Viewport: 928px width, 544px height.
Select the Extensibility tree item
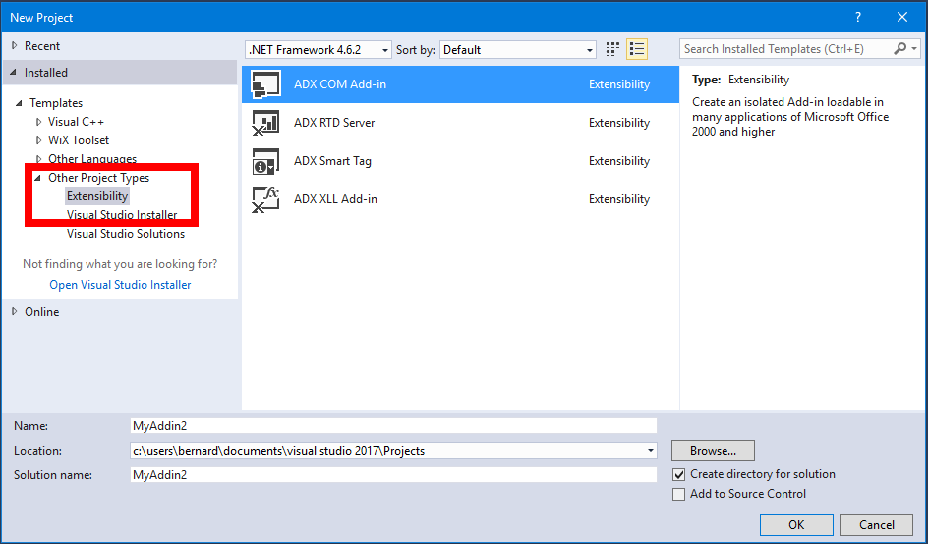coord(97,196)
